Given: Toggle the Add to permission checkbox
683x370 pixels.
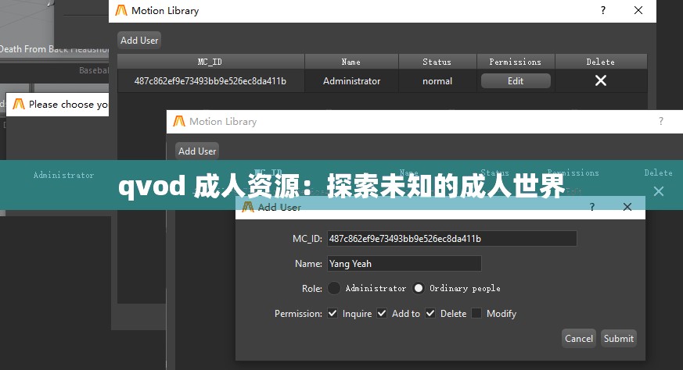Looking at the screenshot, I should 382,313.
